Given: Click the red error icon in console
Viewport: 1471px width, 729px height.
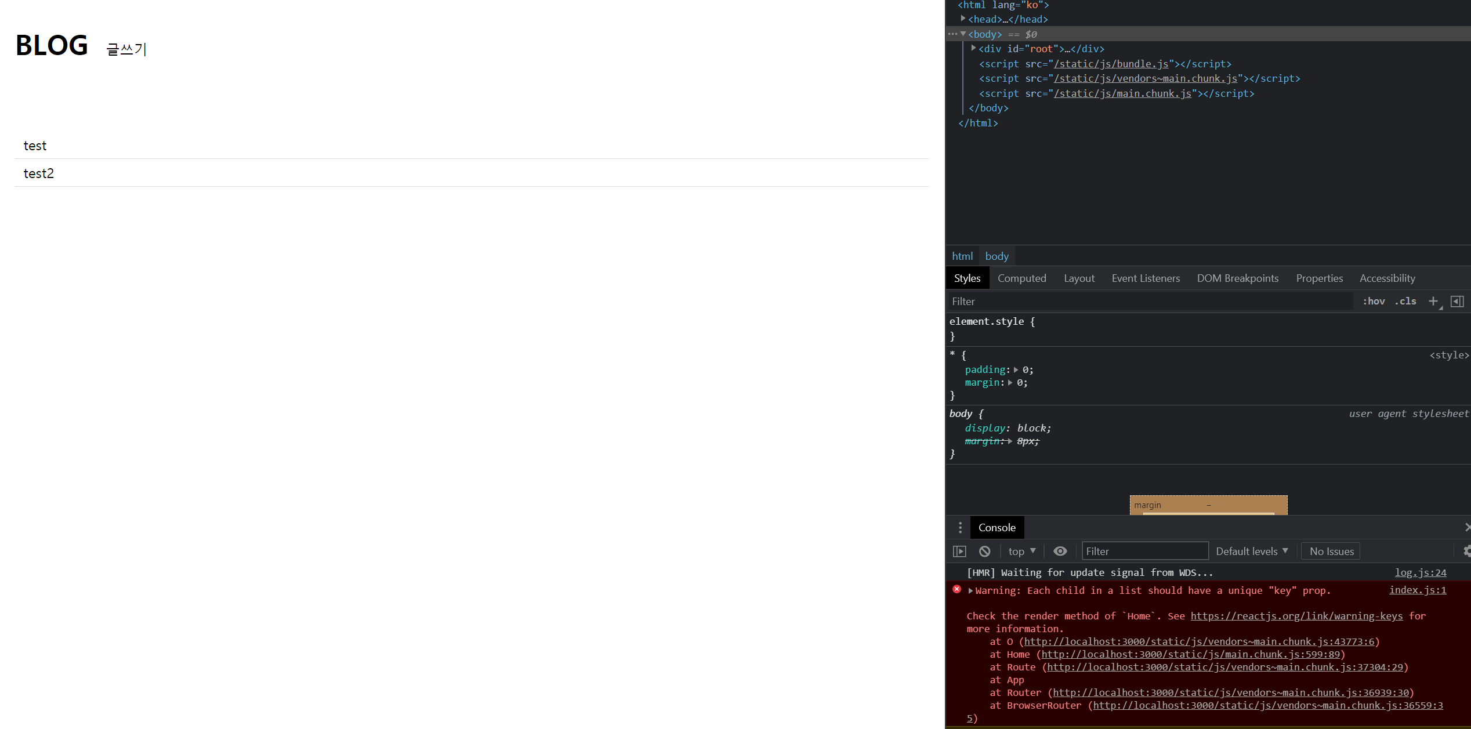Looking at the screenshot, I should pyautogui.click(x=956, y=589).
